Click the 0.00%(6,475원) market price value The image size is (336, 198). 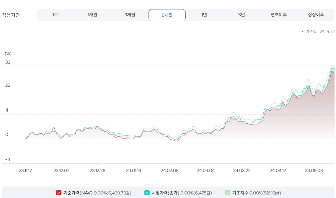click(196, 193)
